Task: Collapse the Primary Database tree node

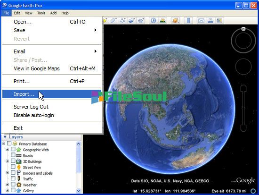Action: click(x=3, y=144)
